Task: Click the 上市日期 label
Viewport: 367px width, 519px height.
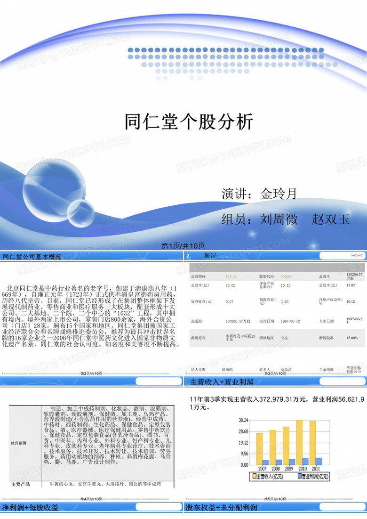Action: (x=327, y=321)
